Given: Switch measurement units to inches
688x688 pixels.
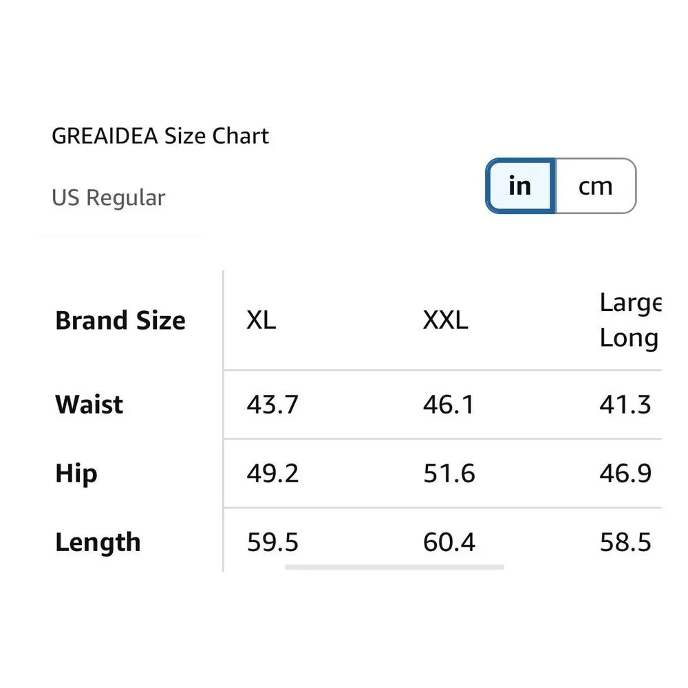Looking at the screenshot, I should pyautogui.click(x=520, y=186).
